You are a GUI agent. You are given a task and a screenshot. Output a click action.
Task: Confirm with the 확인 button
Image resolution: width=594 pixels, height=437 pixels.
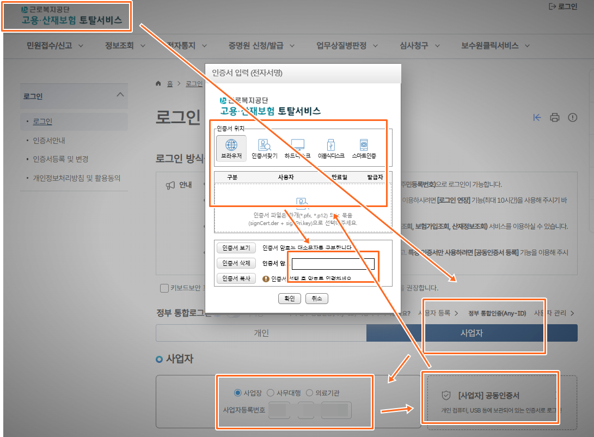pos(290,299)
